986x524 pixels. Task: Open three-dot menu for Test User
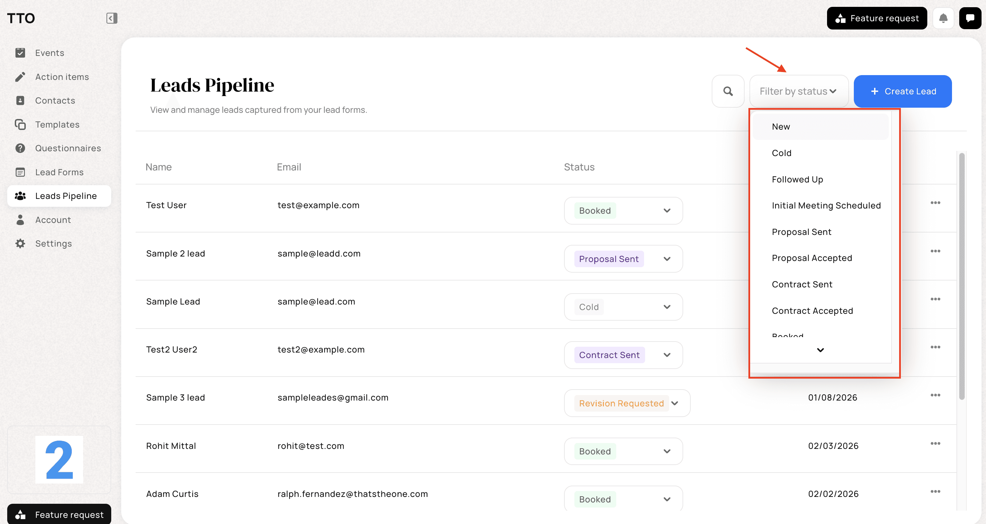tap(935, 203)
